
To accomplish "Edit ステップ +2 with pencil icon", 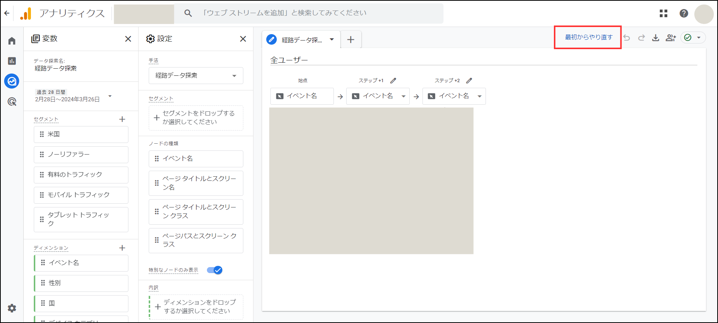I will (469, 81).
